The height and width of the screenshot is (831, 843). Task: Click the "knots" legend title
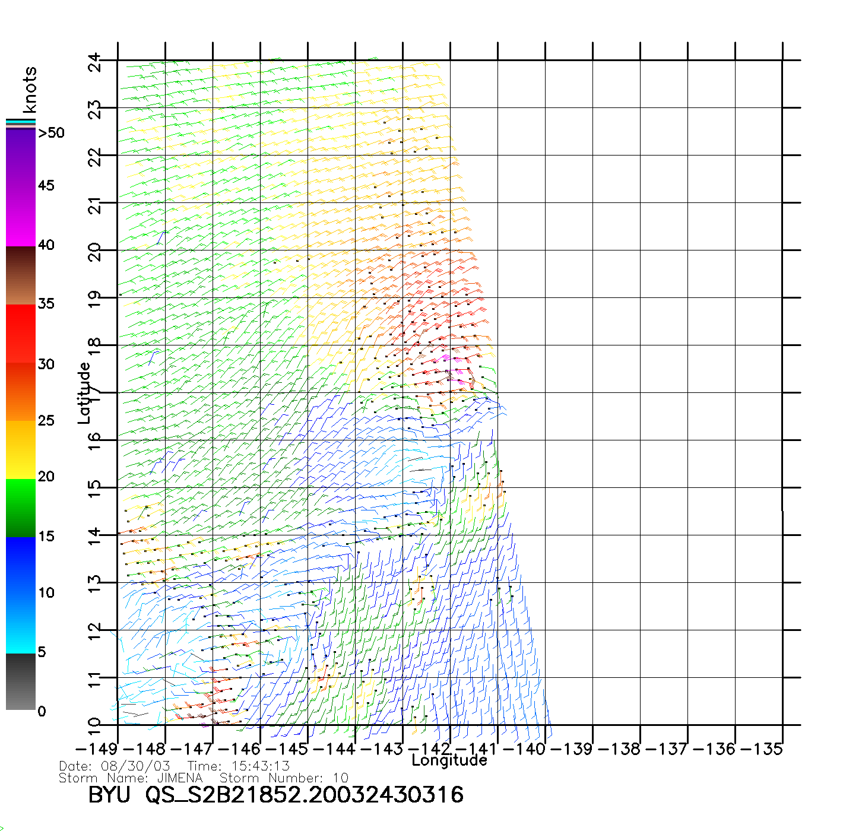click(30, 90)
